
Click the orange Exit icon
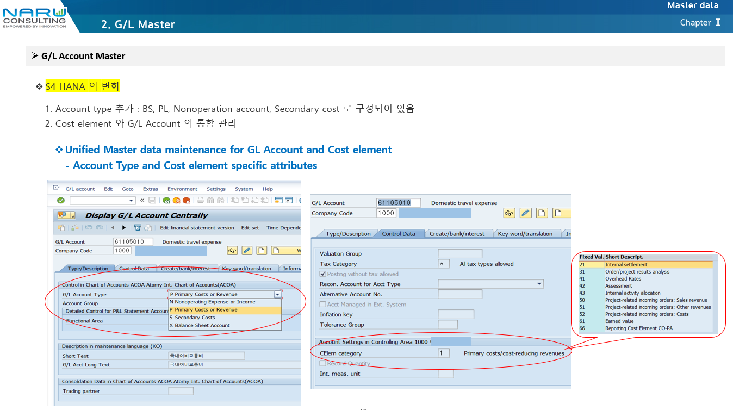point(177,201)
